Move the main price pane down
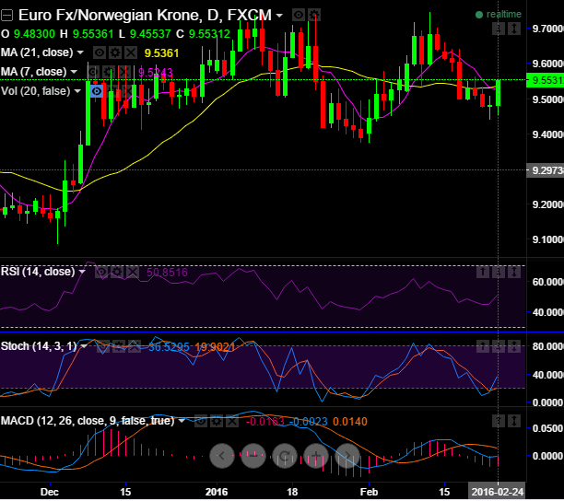The image size is (564, 501). [x=499, y=29]
